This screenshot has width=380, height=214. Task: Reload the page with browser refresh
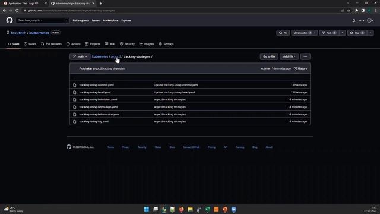click(x=17, y=11)
